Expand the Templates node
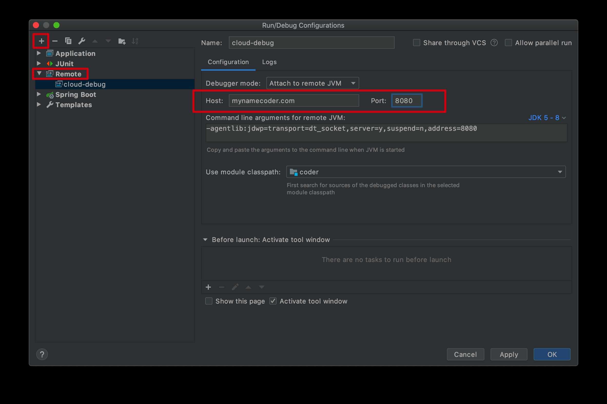607x404 pixels. [39, 104]
